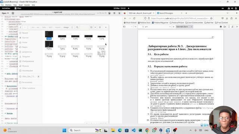
Task: Save the report.md document
Action: tap(109, 13)
